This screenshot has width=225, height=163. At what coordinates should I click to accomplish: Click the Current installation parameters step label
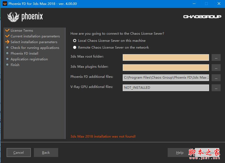[x=35, y=36]
